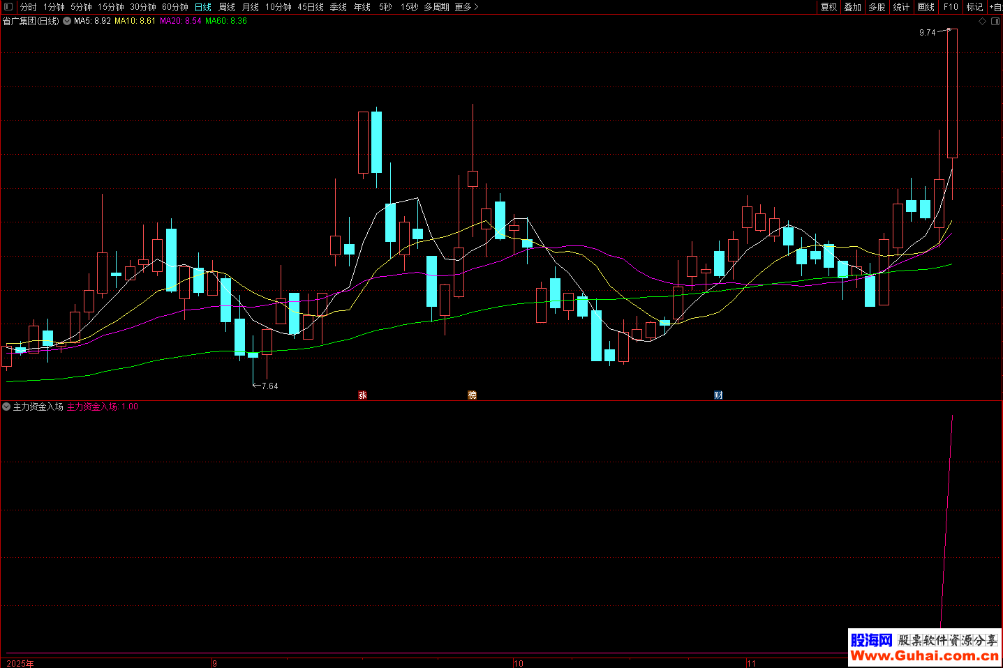
Task: Click the blue 财 event marker
Action: tap(718, 395)
